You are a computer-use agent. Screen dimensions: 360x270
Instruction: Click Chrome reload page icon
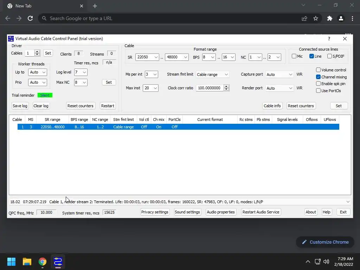coord(30,18)
